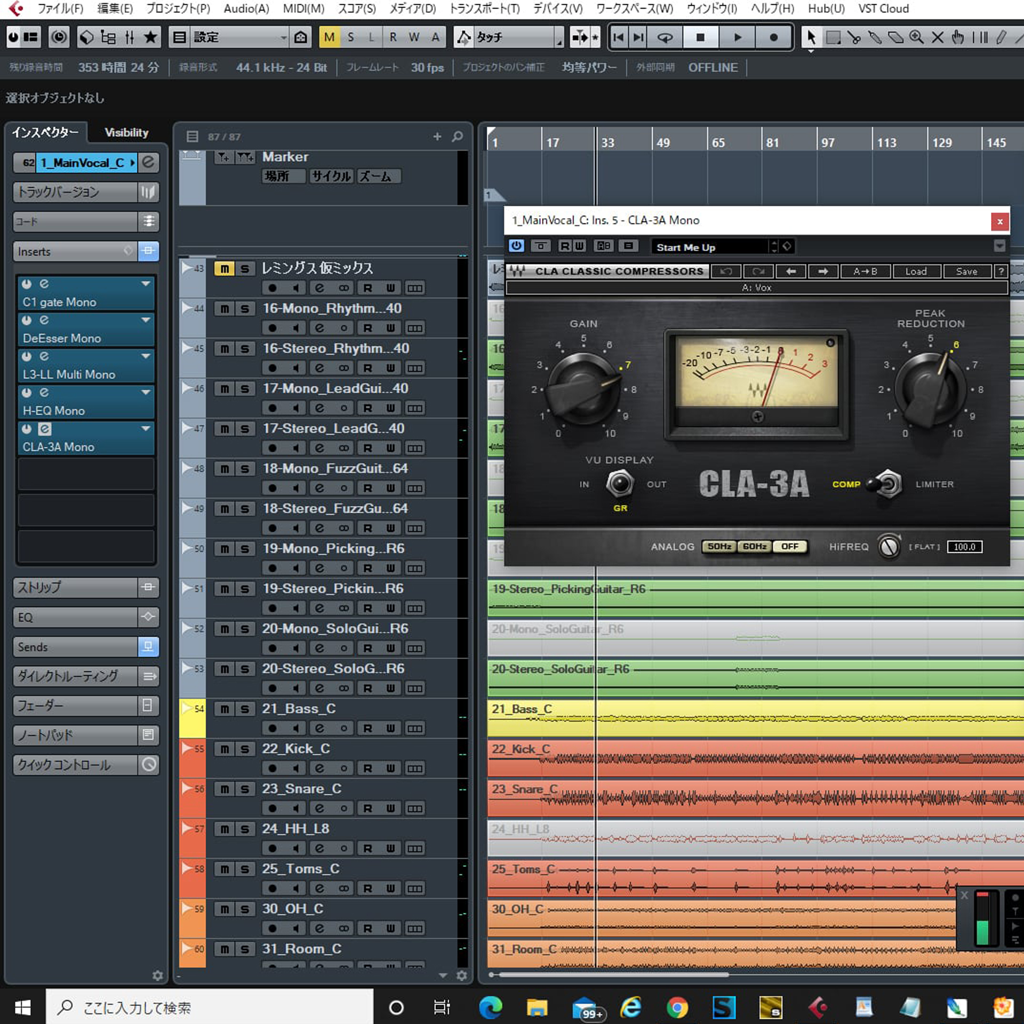1024x1024 pixels.
Task: Toggle the CLA-3A plugin bypass power button
Action: [516, 246]
